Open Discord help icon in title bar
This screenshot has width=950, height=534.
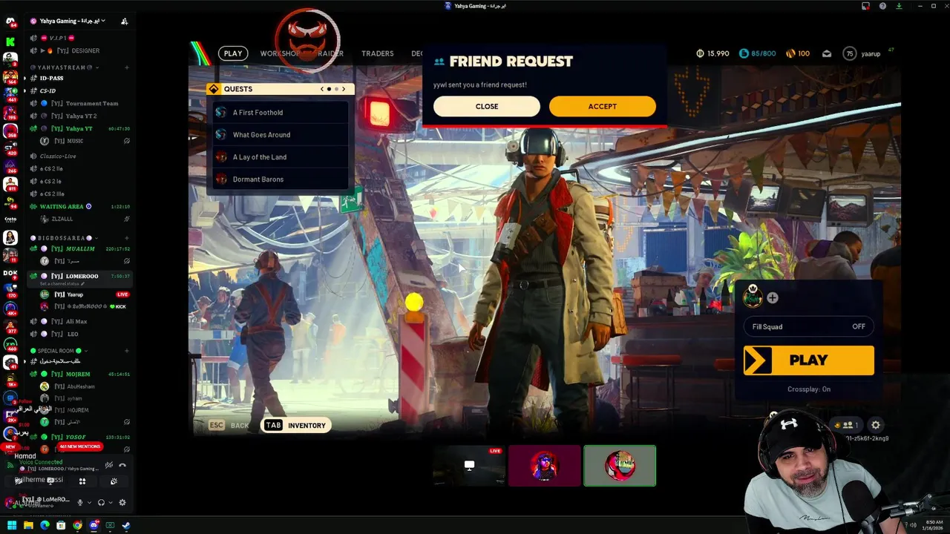point(882,6)
